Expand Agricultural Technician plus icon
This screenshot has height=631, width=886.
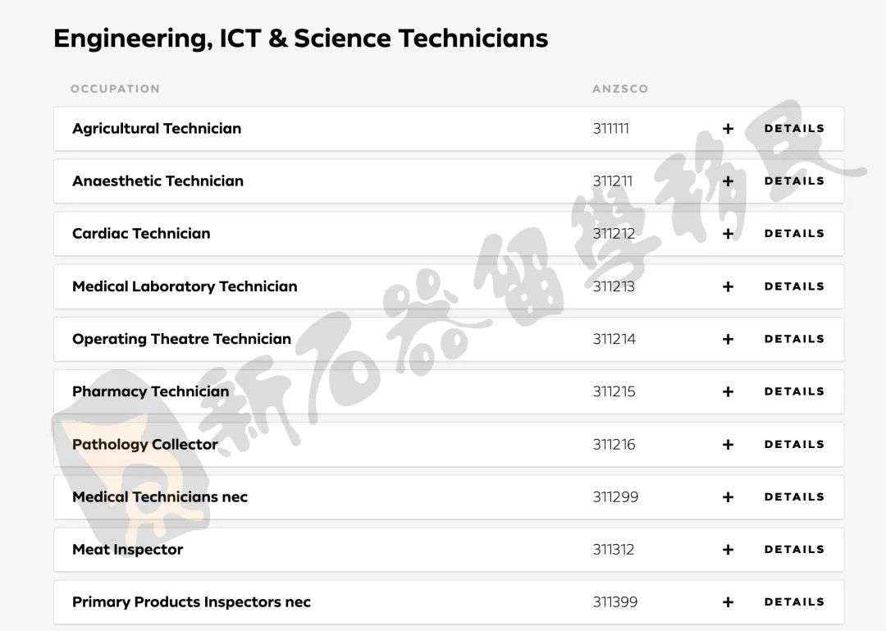pos(728,129)
